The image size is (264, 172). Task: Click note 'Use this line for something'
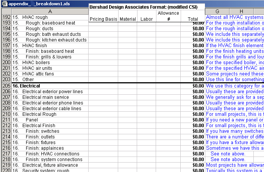coord(235,80)
